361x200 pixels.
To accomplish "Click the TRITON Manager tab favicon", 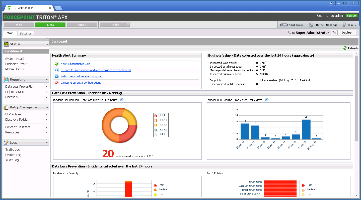I will pos(9,8).
